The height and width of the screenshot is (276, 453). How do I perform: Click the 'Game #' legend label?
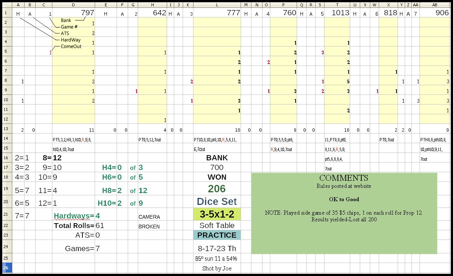pos(69,27)
